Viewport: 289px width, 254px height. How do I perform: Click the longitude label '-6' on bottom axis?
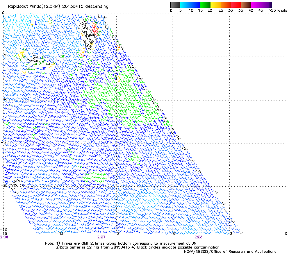[173, 234]
